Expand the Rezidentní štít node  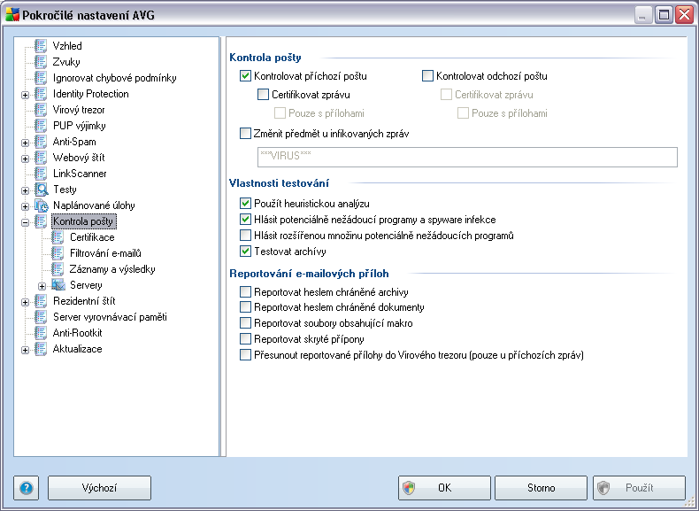[x=26, y=302]
